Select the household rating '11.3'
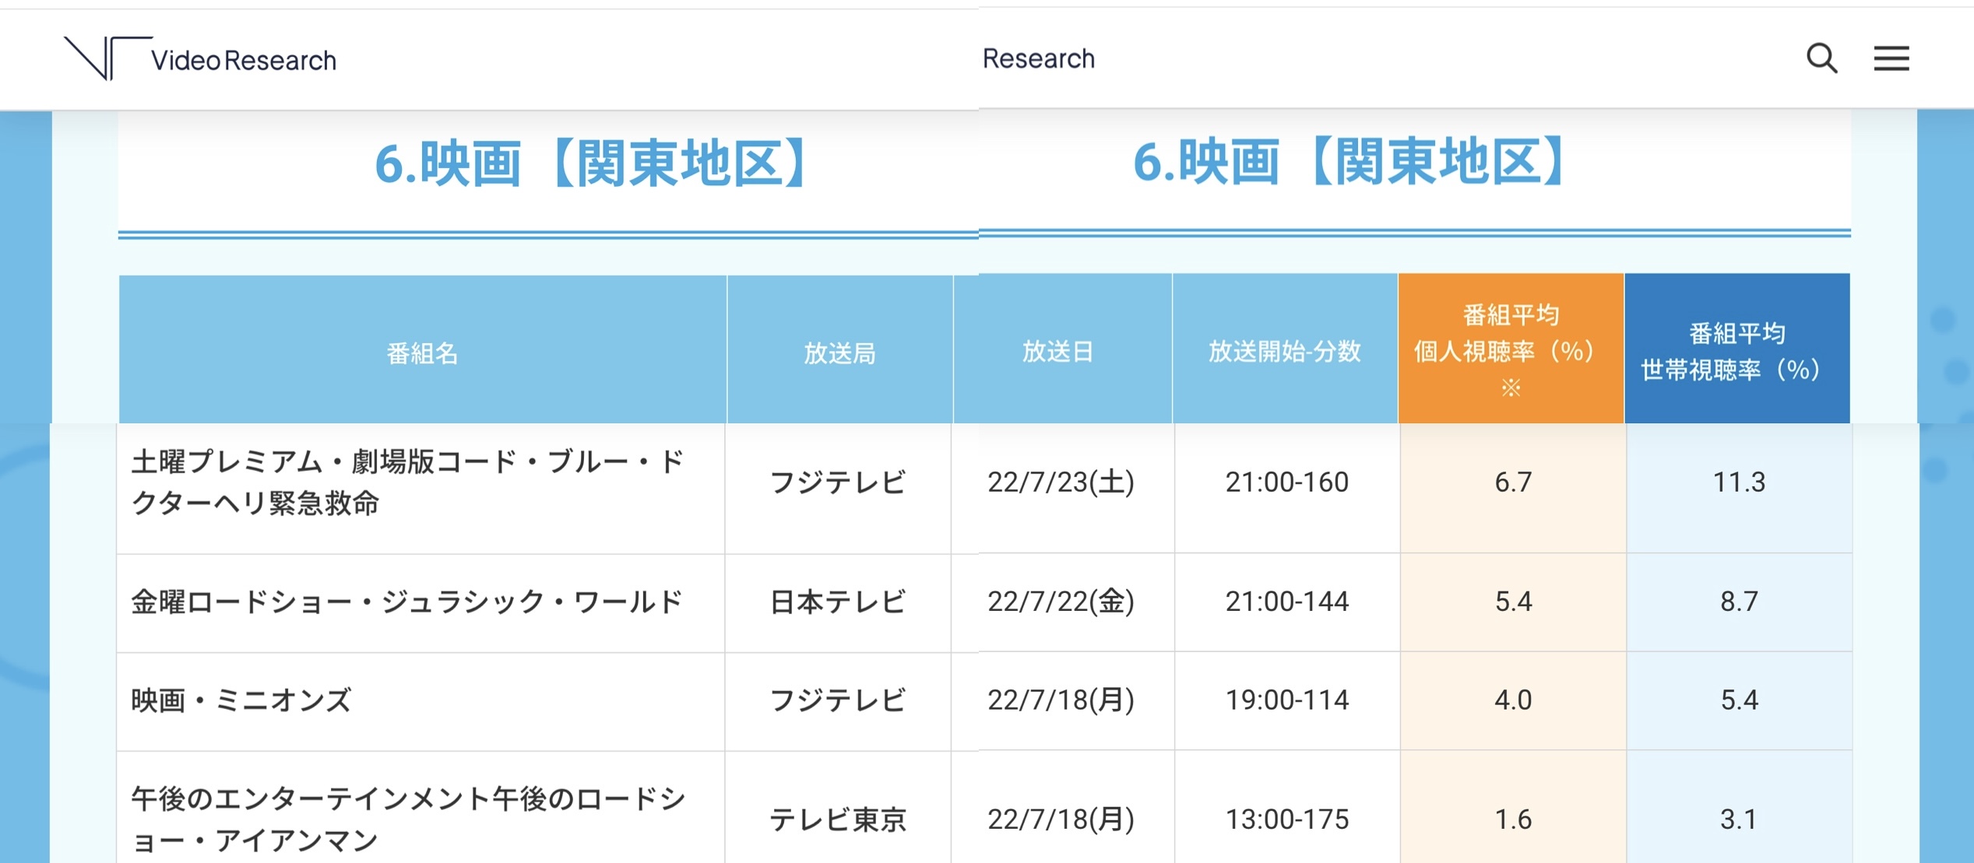This screenshot has height=863, width=1974. pyautogui.click(x=1739, y=482)
